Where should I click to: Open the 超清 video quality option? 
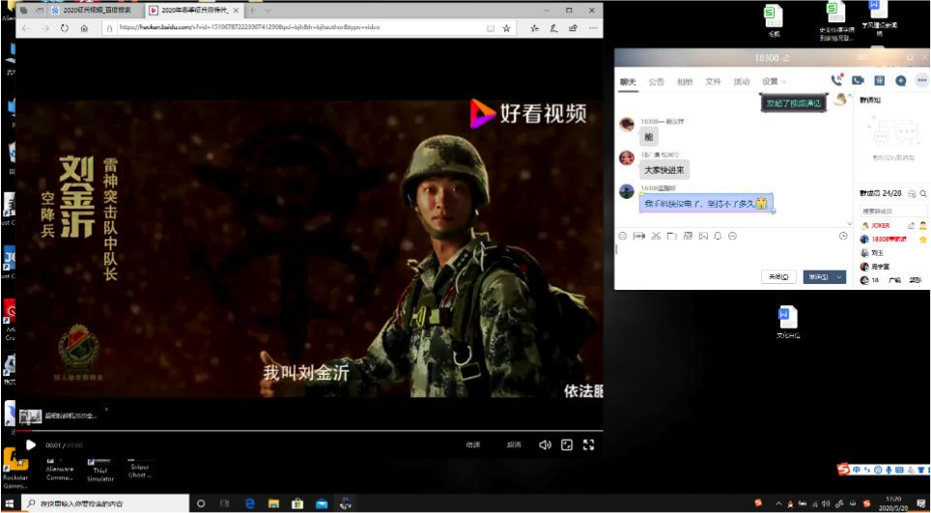click(514, 444)
